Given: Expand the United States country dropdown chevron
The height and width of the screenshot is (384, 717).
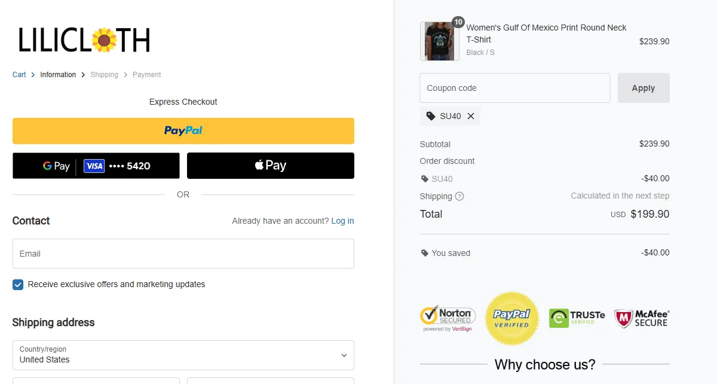Looking at the screenshot, I should 344,355.
